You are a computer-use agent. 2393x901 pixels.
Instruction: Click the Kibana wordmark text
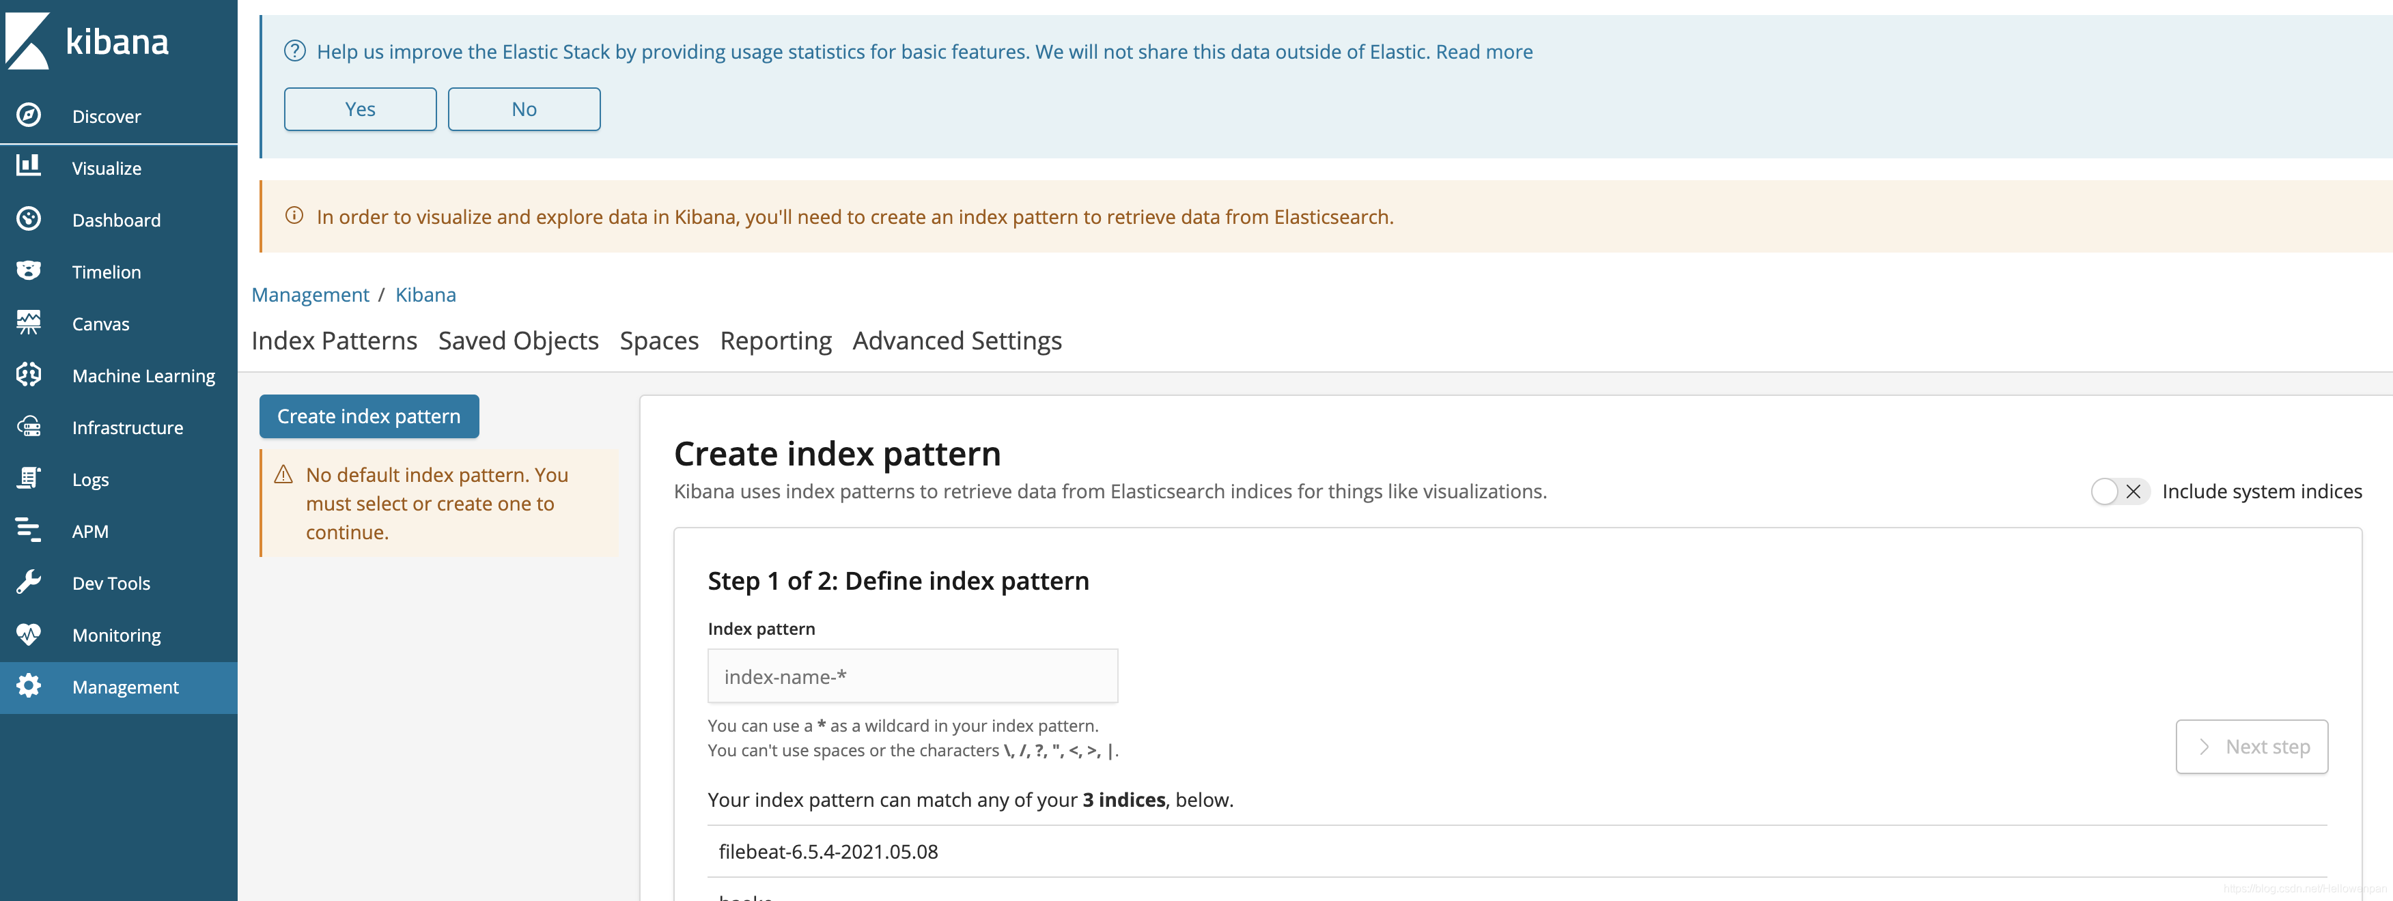pos(117,42)
